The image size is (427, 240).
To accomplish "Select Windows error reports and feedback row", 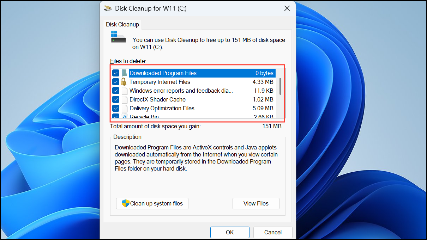I will [193, 91].
